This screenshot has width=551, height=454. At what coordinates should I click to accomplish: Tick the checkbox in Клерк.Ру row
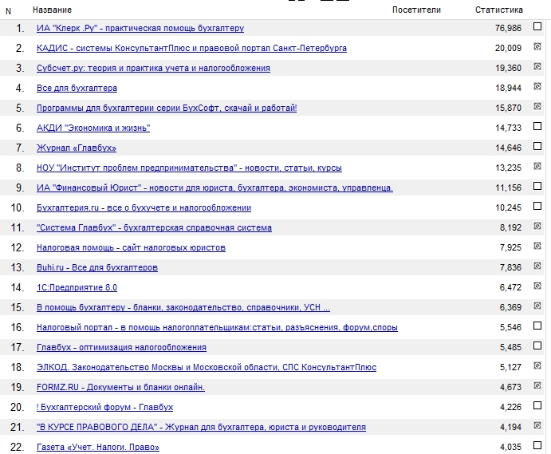click(537, 26)
